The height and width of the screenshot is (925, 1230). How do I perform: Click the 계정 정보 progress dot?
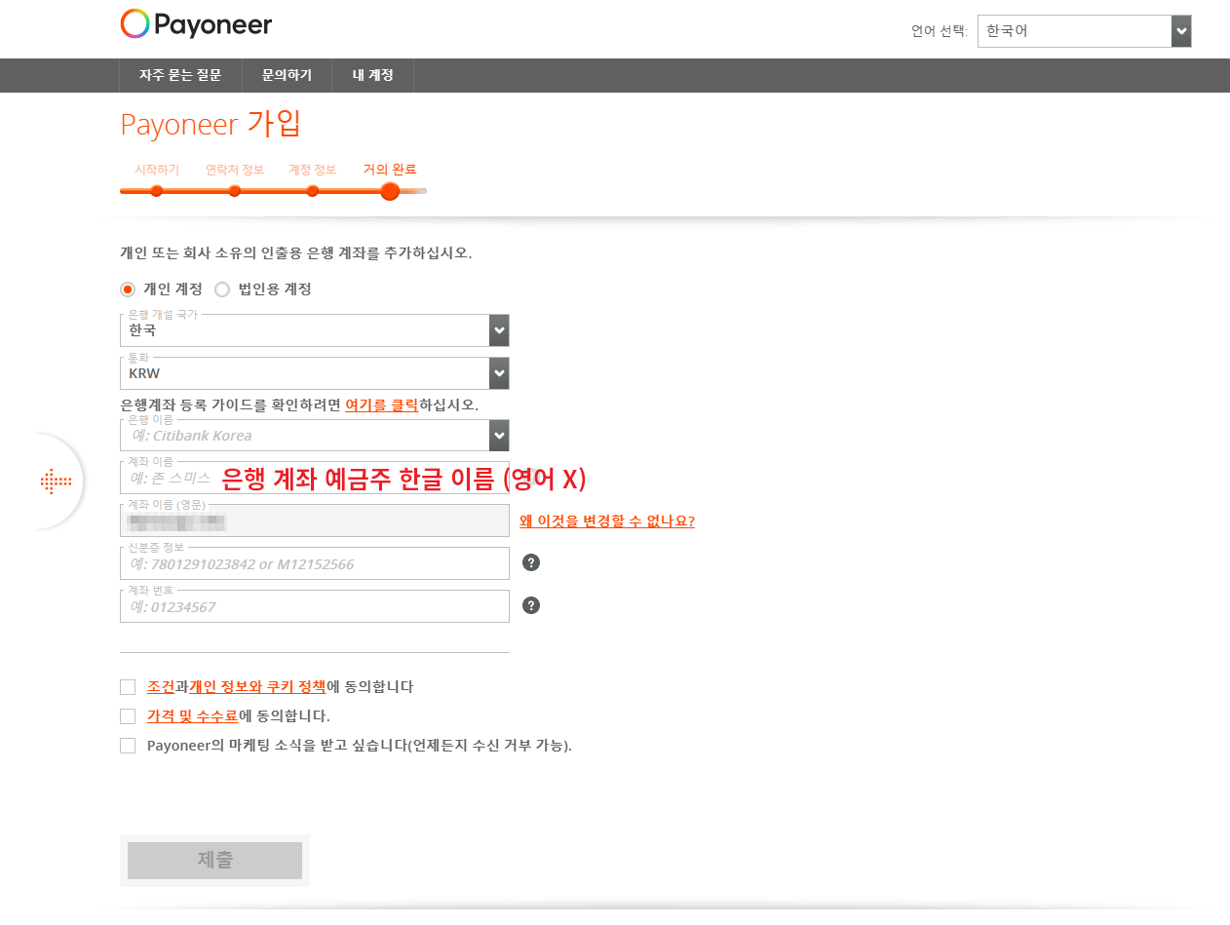313,191
